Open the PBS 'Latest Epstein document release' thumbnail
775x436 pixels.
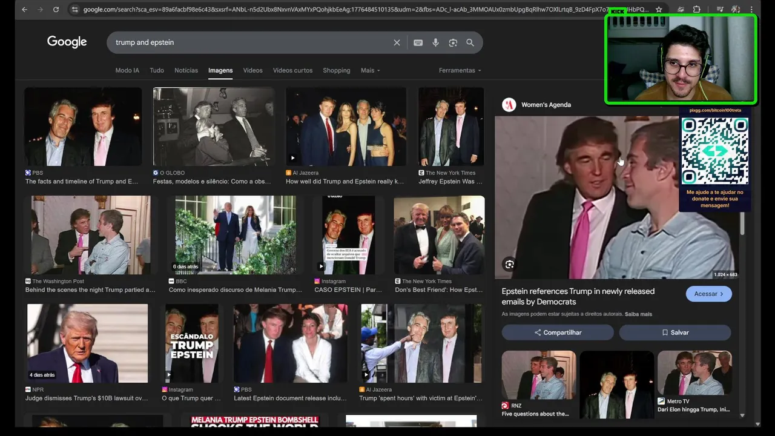[x=291, y=343]
